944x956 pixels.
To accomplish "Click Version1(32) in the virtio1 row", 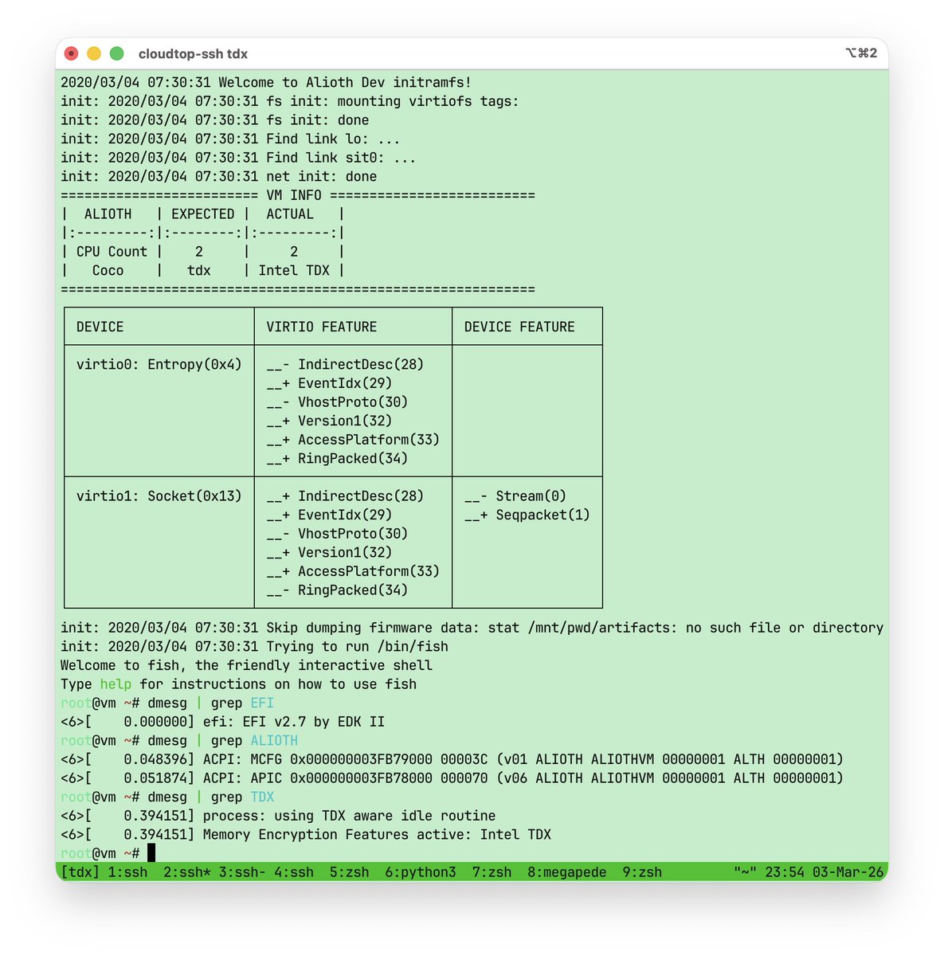I will coord(345,552).
